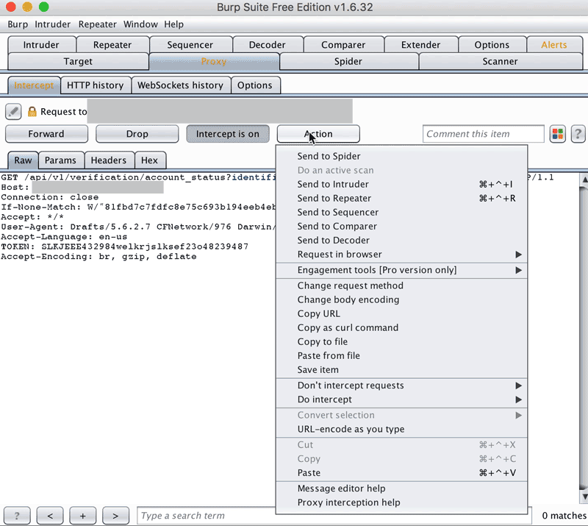Switch to the HTTP history tab

click(x=96, y=85)
